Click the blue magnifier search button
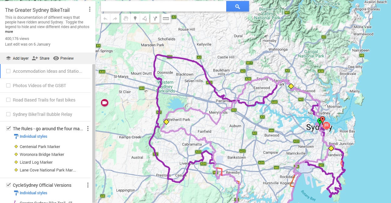 coord(237,6)
